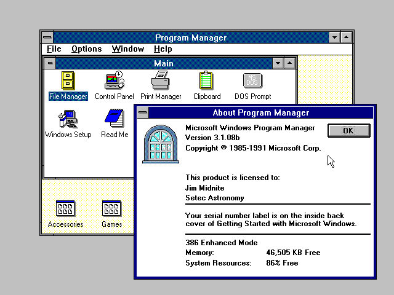
Task: Open the File Manager icon
Action: [68, 81]
